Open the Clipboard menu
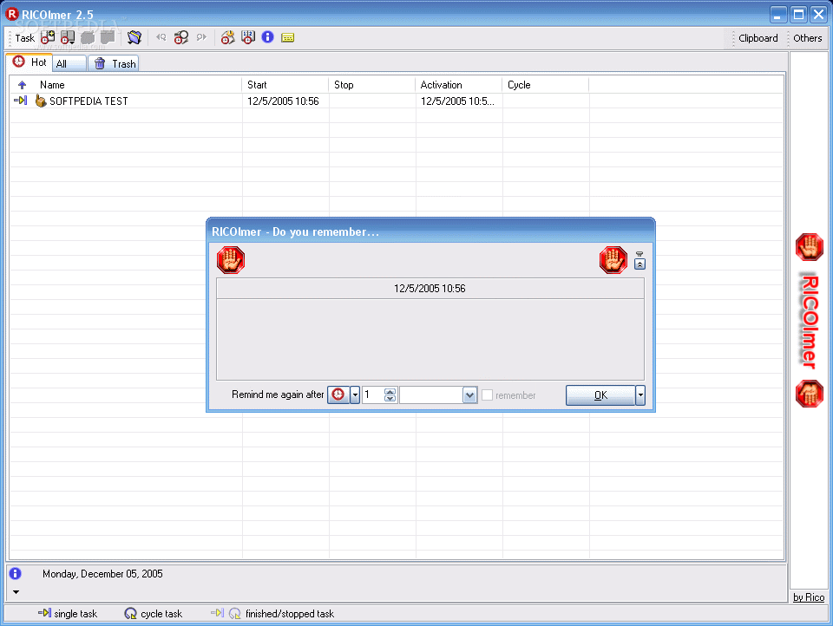This screenshot has width=833, height=626. click(758, 38)
